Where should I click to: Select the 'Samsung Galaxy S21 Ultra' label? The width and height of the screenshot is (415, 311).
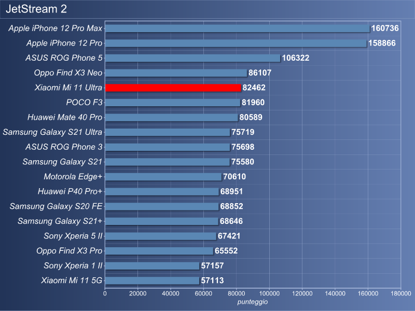coord(52,132)
